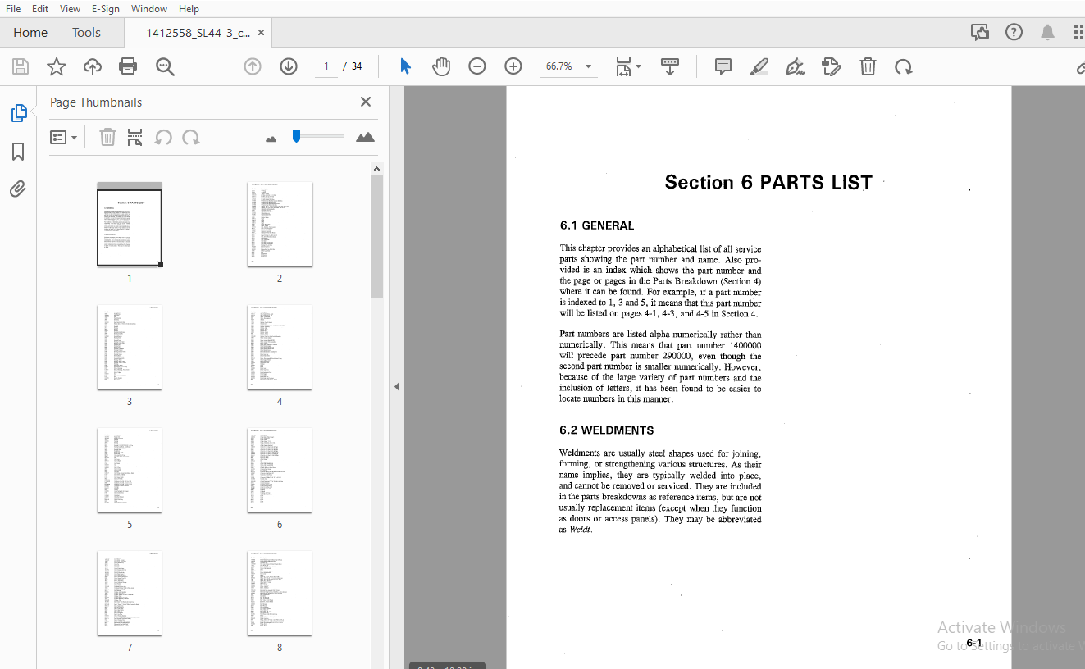Select page 8 thumbnail
1085x669 pixels.
tap(280, 594)
